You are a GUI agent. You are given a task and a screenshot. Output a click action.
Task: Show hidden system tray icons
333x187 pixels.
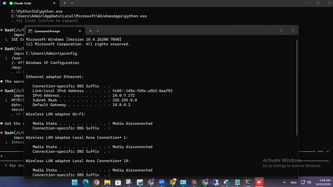click(284, 182)
